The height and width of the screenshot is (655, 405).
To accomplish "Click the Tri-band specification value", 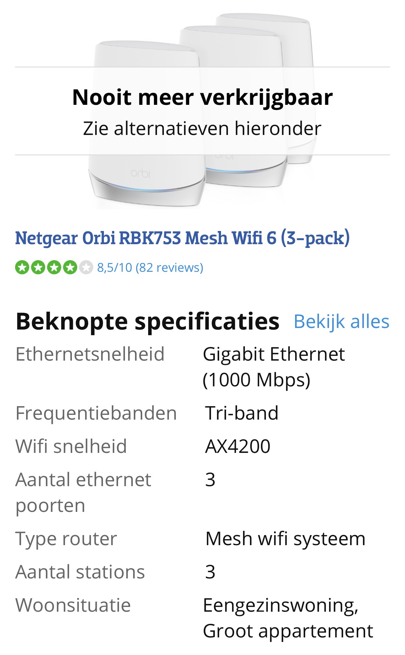I will (x=242, y=413).
